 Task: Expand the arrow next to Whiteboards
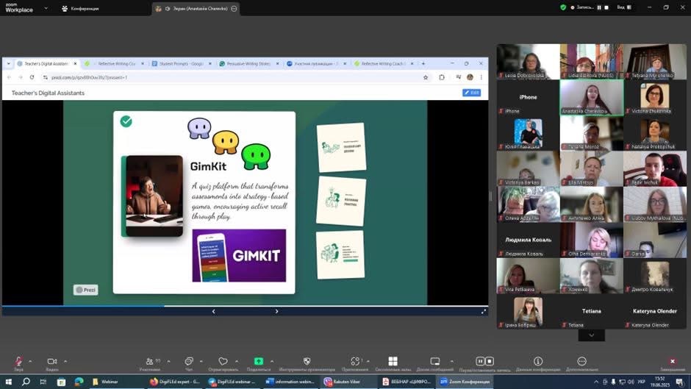tap(451, 361)
